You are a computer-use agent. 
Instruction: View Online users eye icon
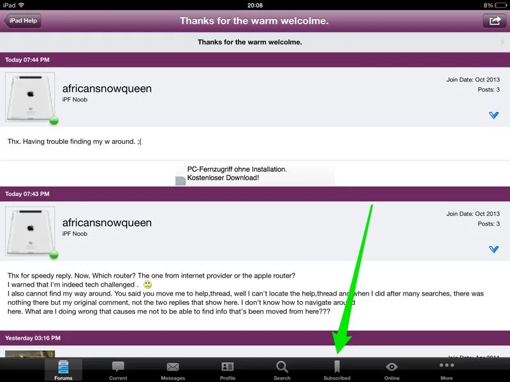coord(391,369)
